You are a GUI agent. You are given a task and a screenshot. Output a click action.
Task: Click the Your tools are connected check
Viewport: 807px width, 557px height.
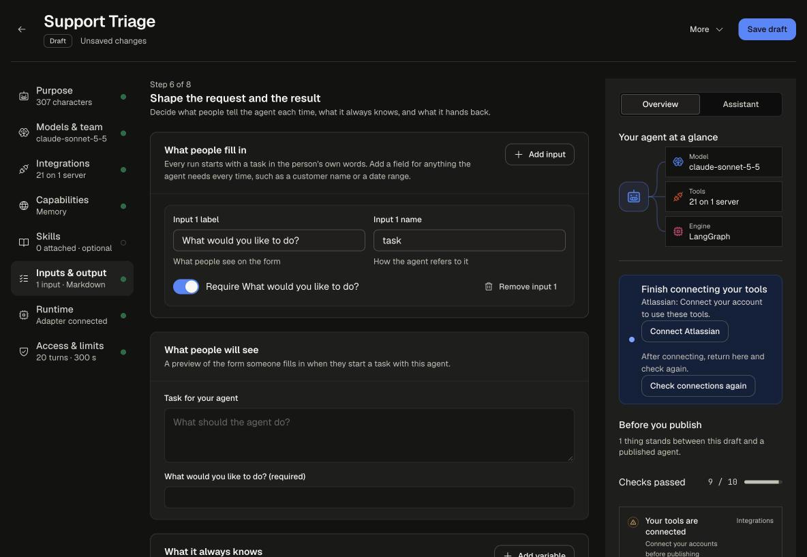tap(700, 532)
